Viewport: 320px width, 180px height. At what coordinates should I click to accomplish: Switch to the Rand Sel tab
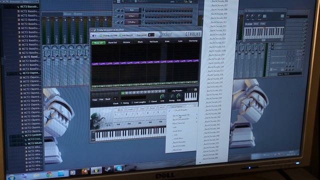(112, 42)
